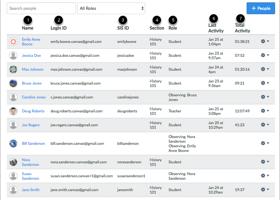The image size is (280, 200).
Task: Click SIS ID susansanderson1
Action: (131, 176)
